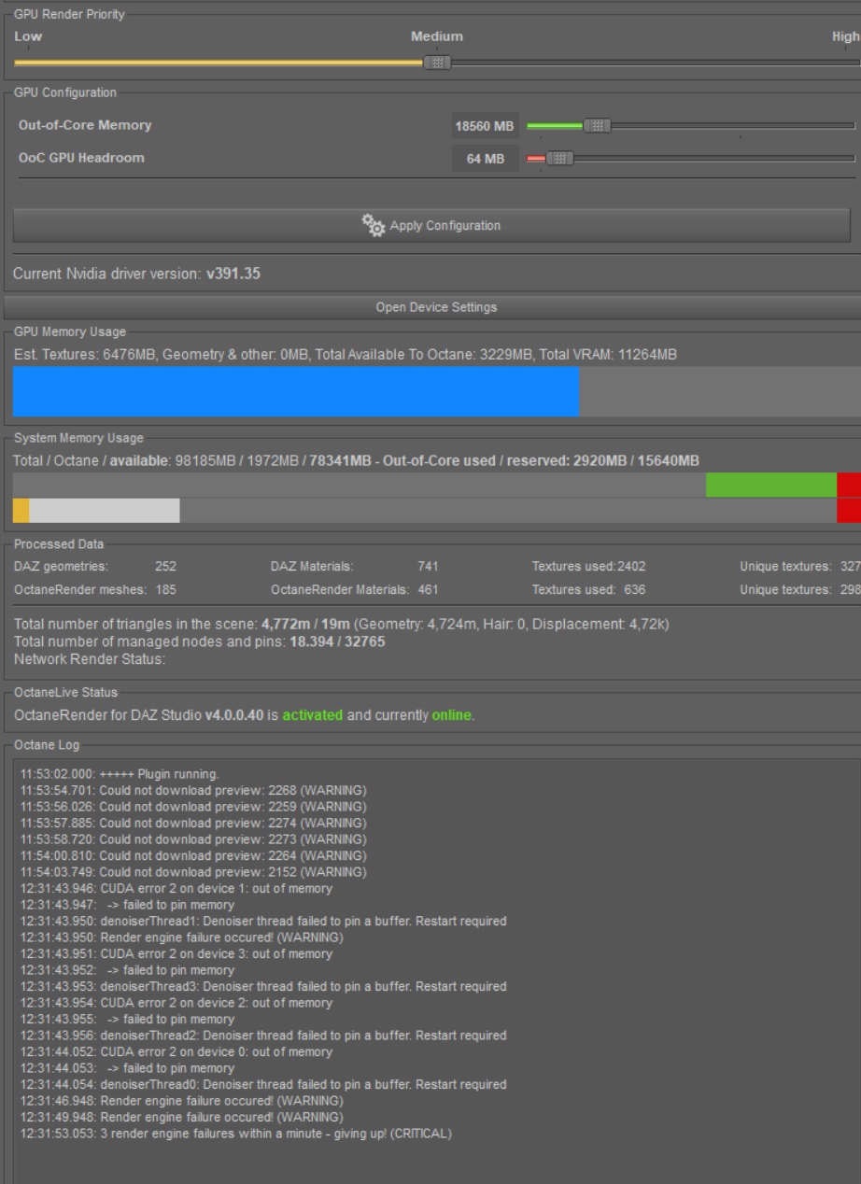Click the Apply Configuration button
Screen dimensions: 861x1184
click(x=431, y=225)
